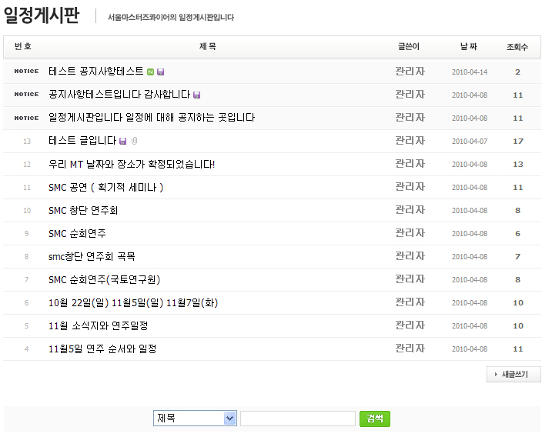The image size is (542, 437).
Task: Click save icon beside 테스트 공지사항테스트
Action: point(161,72)
